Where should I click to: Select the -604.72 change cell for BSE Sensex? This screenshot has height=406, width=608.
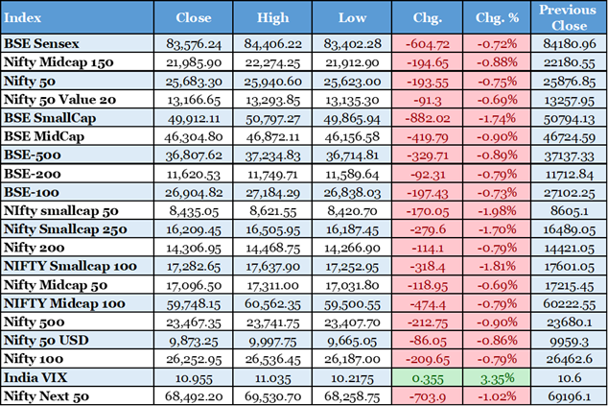click(x=426, y=43)
